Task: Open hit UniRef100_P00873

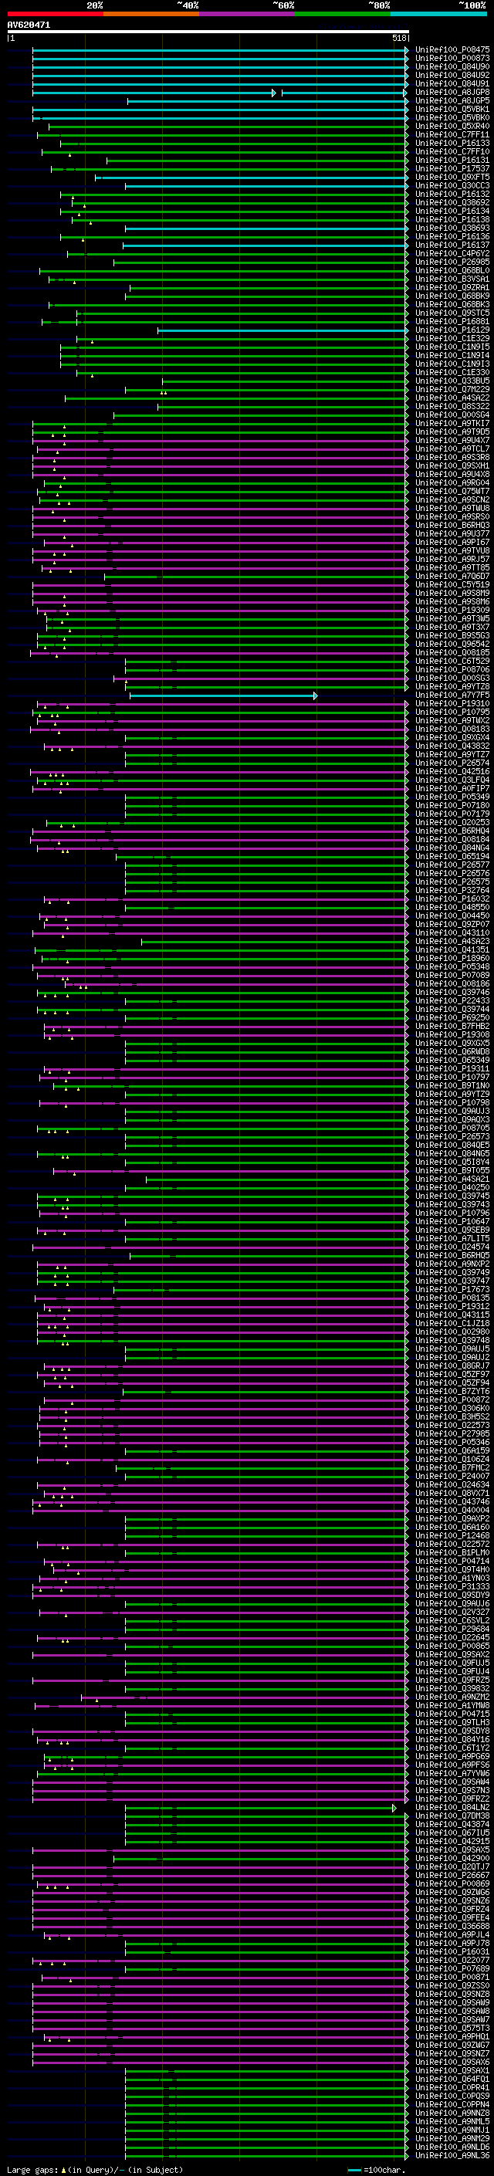Action: [x=452, y=59]
